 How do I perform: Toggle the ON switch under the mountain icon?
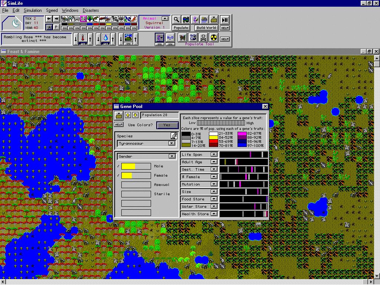tap(128, 44)
